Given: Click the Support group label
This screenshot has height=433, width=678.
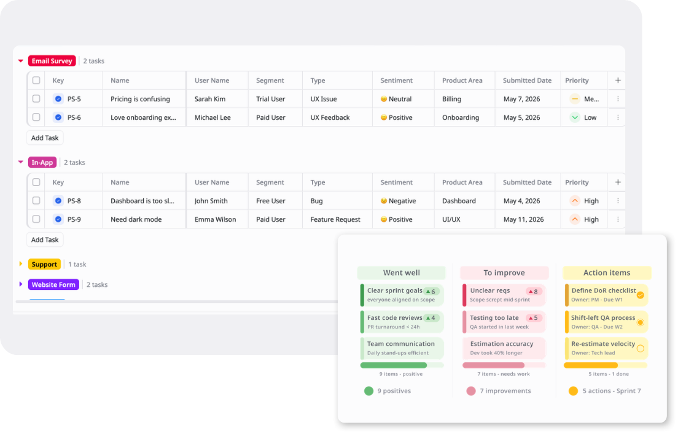Looking at the screenshot, I should click(44, 264).
